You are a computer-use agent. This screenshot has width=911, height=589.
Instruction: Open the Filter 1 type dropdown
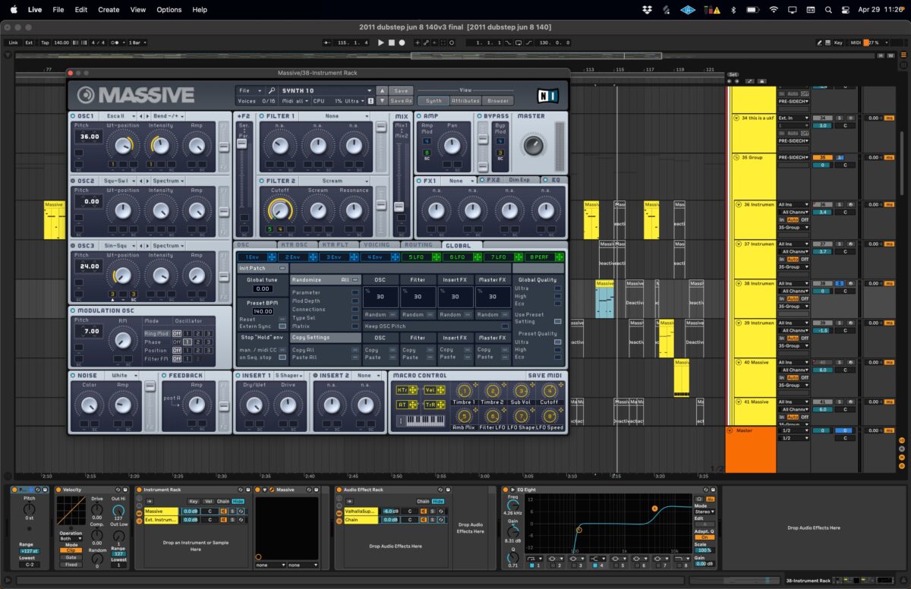[x=336, y=116]
